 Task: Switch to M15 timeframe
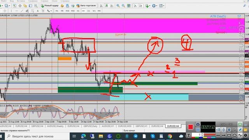pyautogui.click(x=67, y=11)
